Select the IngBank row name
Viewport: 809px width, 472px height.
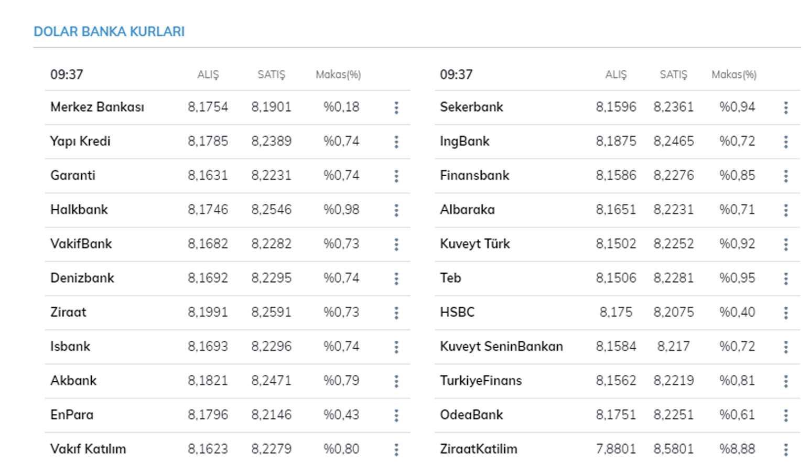point(465,141)
